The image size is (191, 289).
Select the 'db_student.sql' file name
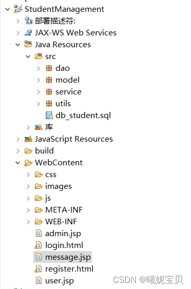[x=83, y=115]
